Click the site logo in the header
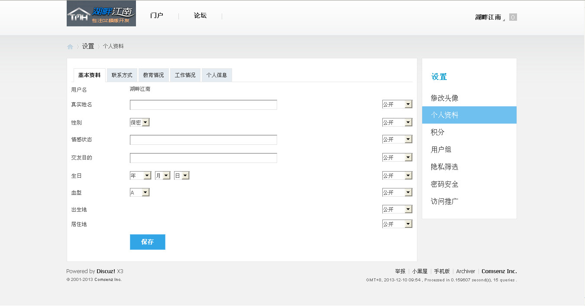Viewport: 585px width, 306px height. pos(101,13)
